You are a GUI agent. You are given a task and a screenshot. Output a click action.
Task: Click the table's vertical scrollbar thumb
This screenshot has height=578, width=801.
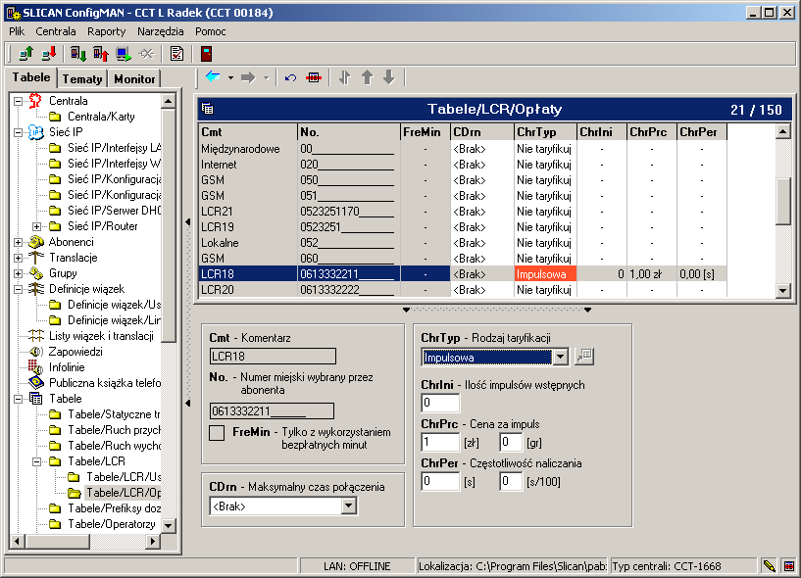point(783,201)
